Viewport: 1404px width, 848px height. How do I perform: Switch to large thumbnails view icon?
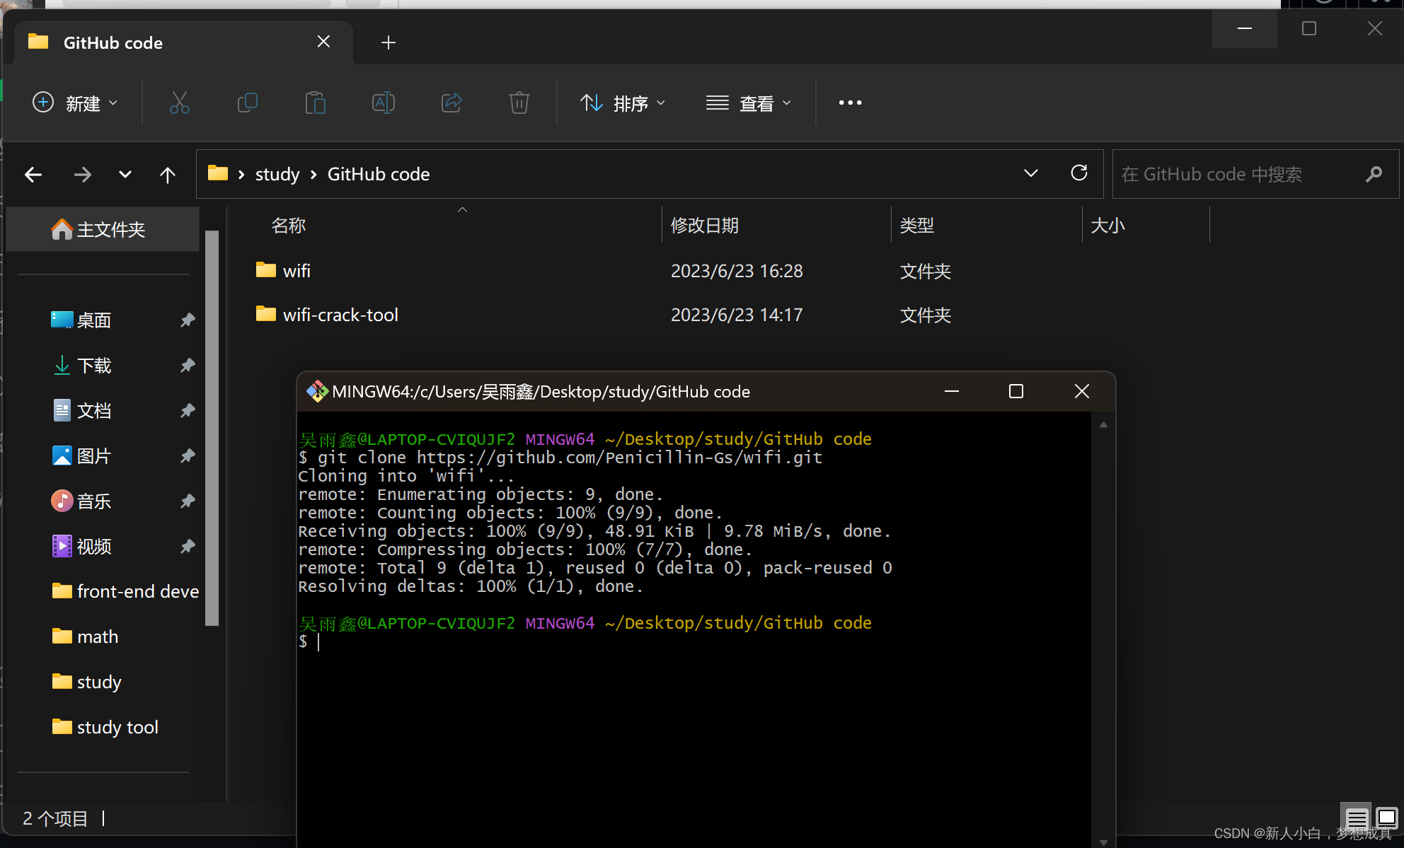pos(1386,818)
